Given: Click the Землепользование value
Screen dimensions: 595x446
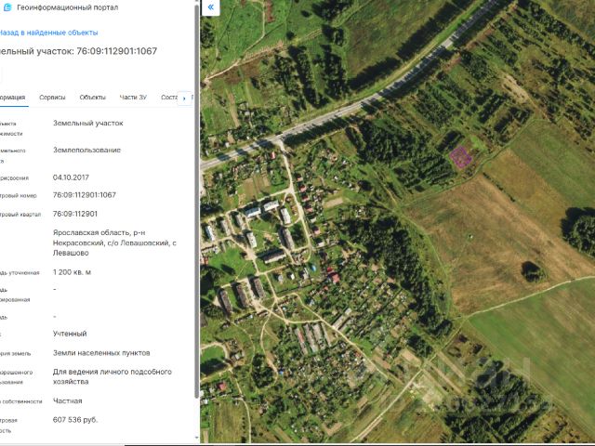Looking at the screenshot, I should [x=86, y=151].
